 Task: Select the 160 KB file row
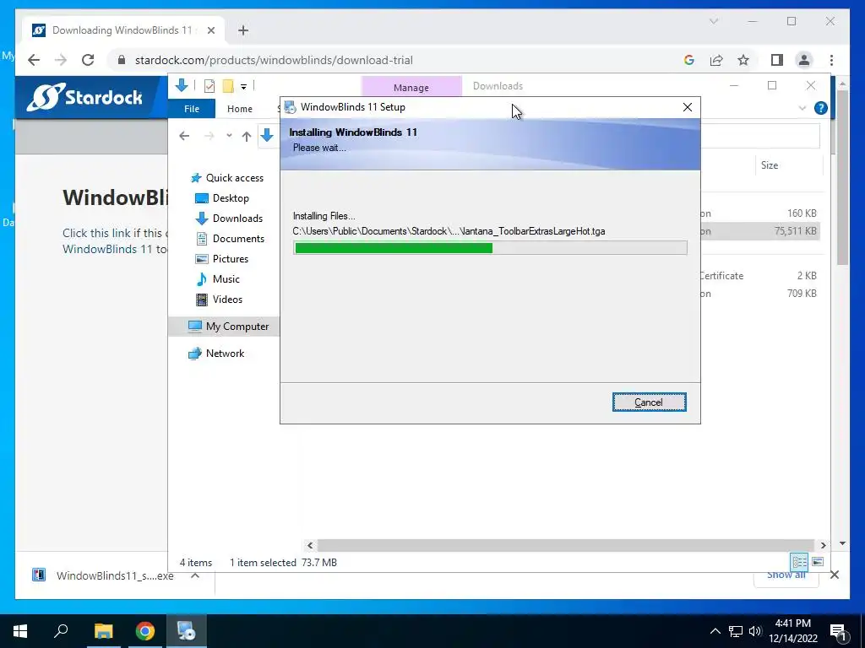point(760,213)
